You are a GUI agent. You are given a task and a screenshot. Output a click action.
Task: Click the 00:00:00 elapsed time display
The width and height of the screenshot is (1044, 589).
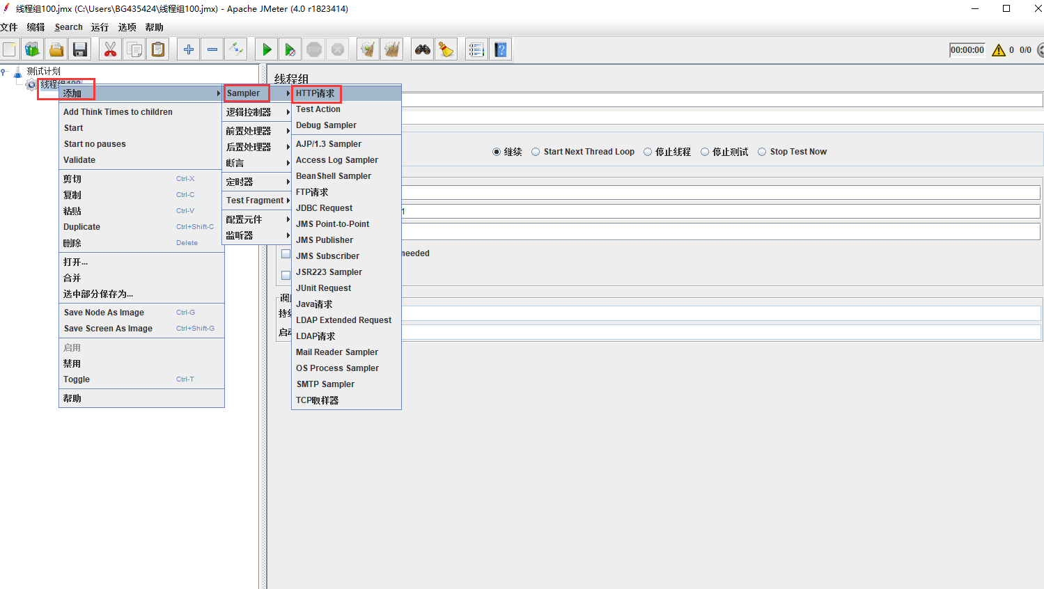[x=967, y=50]
